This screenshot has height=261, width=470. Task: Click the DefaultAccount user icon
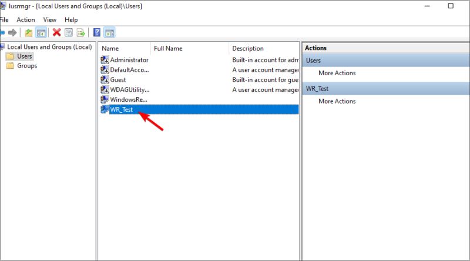[105, 69]
